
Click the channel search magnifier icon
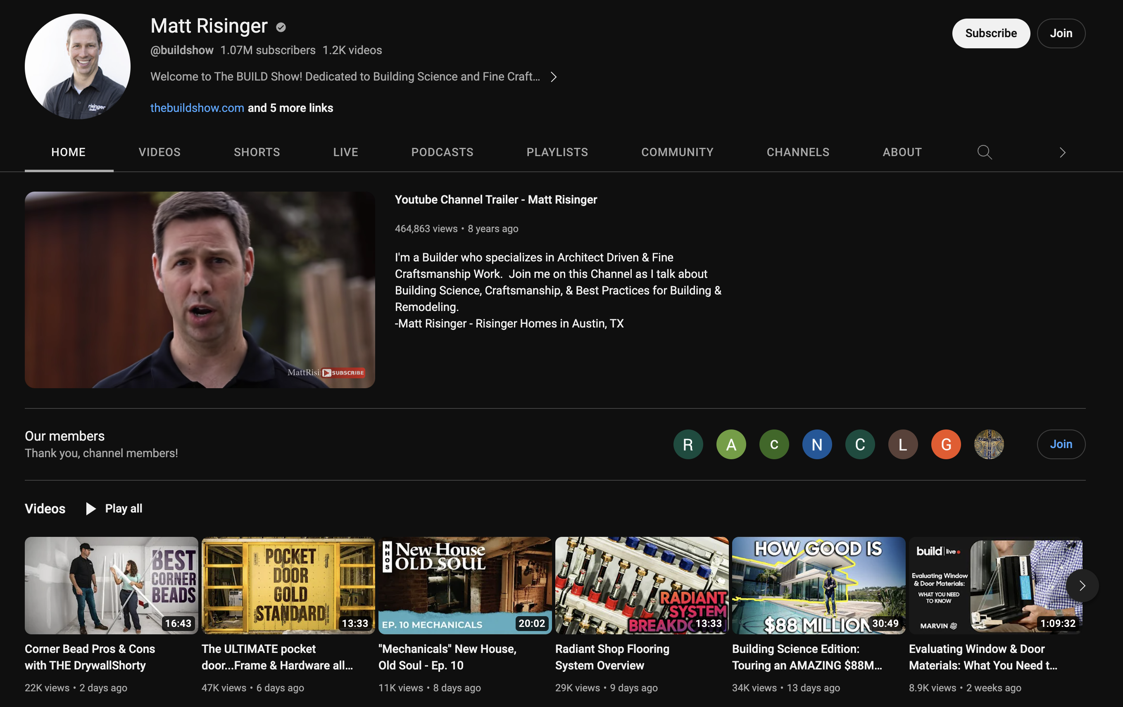point(984,152)
